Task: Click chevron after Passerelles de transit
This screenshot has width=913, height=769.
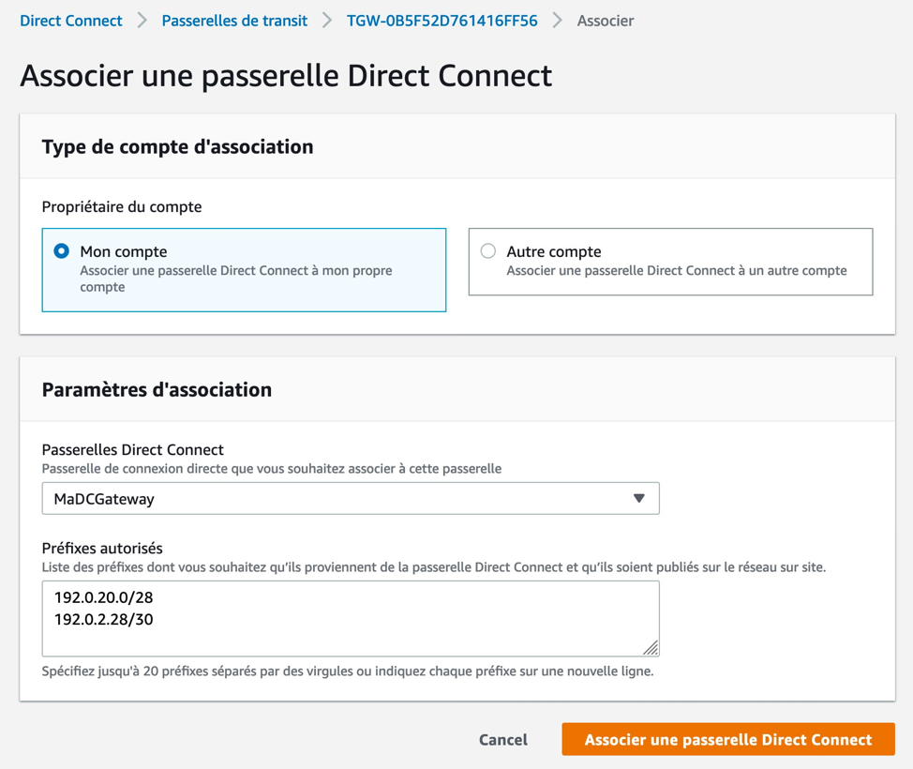Action: 327,21
